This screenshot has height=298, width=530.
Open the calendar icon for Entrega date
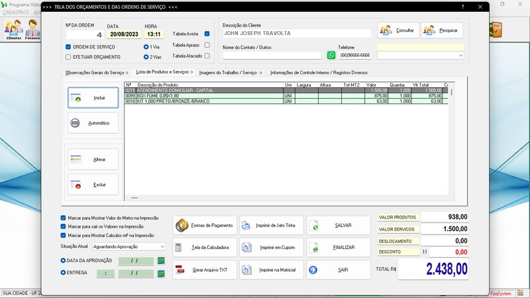click(x=160, y=273)
